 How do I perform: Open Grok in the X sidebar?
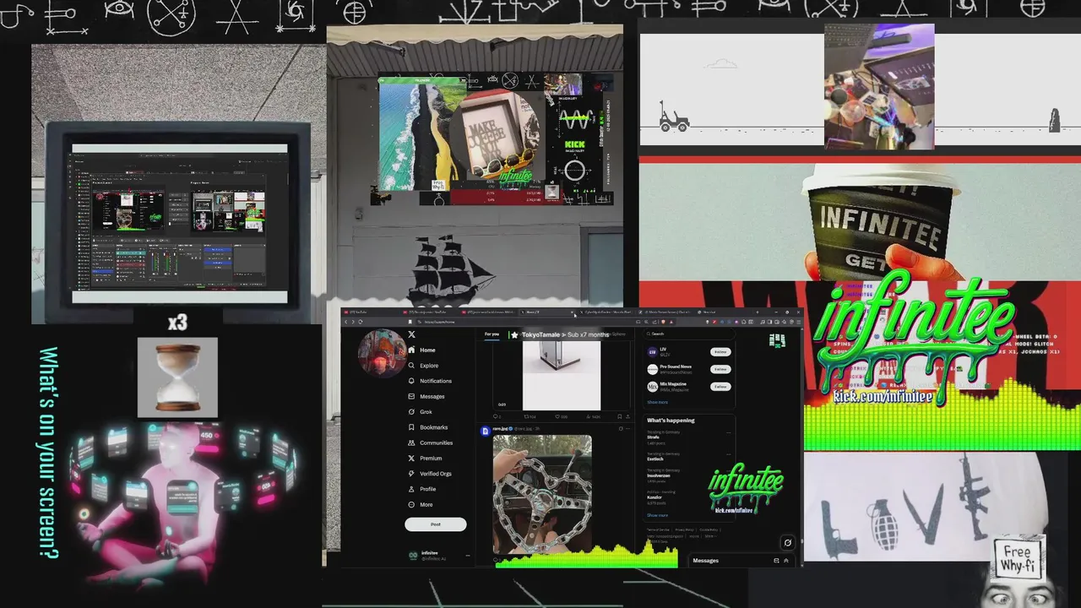coord(420,412)
